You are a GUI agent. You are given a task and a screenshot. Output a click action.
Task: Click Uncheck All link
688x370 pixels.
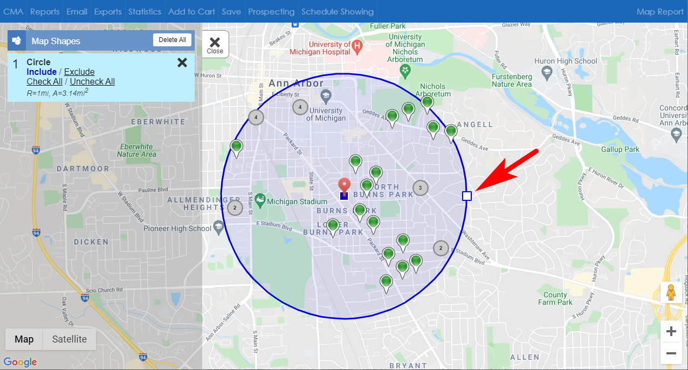tap(92, 82)
